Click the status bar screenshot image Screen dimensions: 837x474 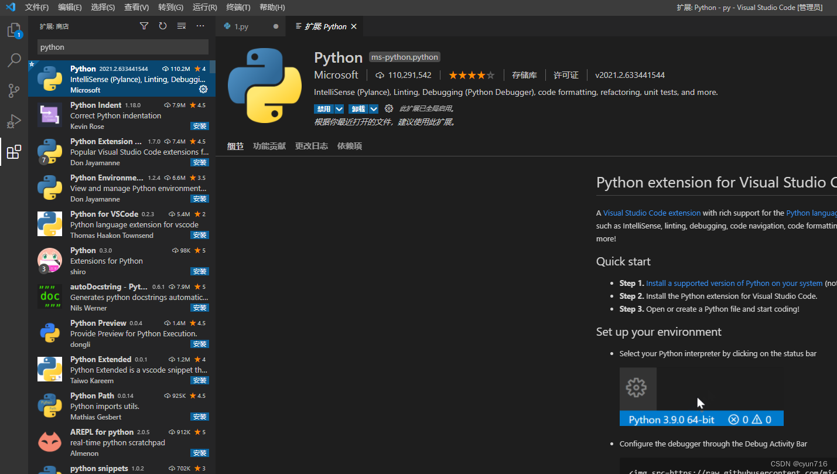point(701,397)
